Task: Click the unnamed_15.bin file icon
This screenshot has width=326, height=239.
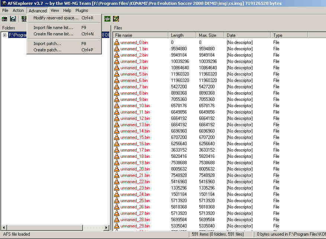Action: tap(117, 137)
